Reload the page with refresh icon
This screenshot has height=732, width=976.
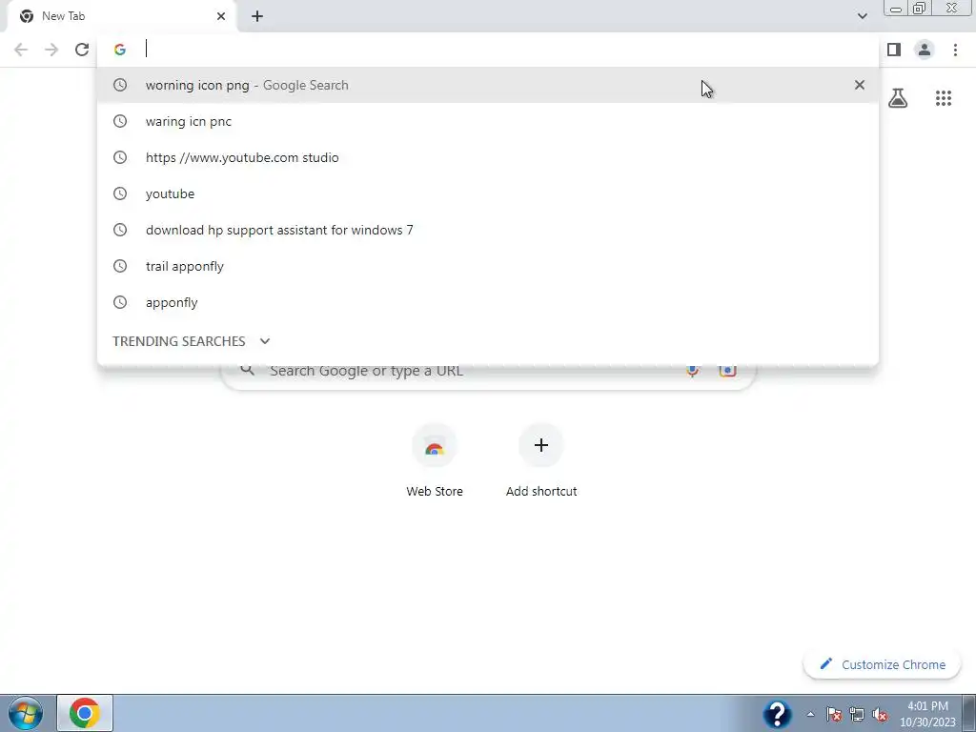[82, 50]
